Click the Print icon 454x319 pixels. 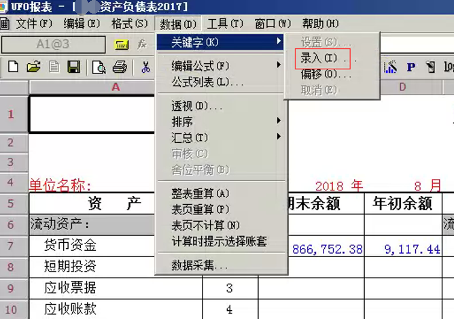(120, 67)
